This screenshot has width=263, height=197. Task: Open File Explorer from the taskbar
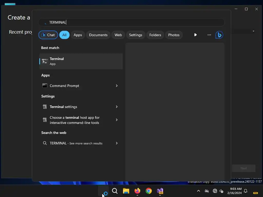(126, 191)
